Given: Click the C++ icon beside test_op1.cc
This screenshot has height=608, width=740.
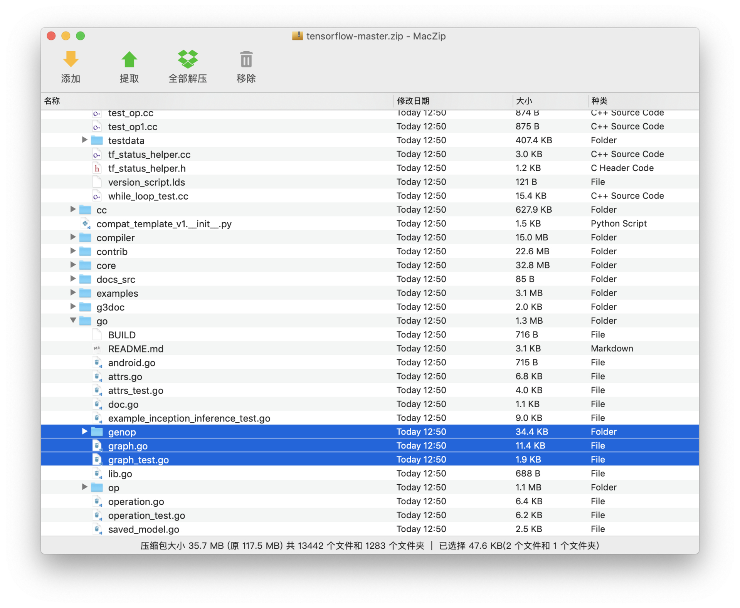Looking at the screenshot, I should pos(97,126).
